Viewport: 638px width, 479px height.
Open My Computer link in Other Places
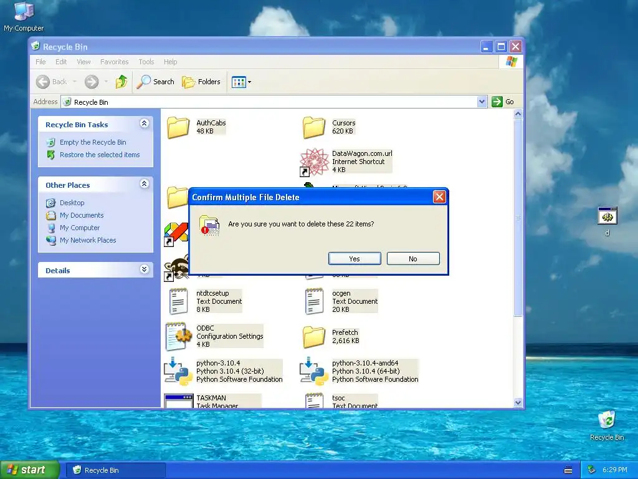pos(79,228)
